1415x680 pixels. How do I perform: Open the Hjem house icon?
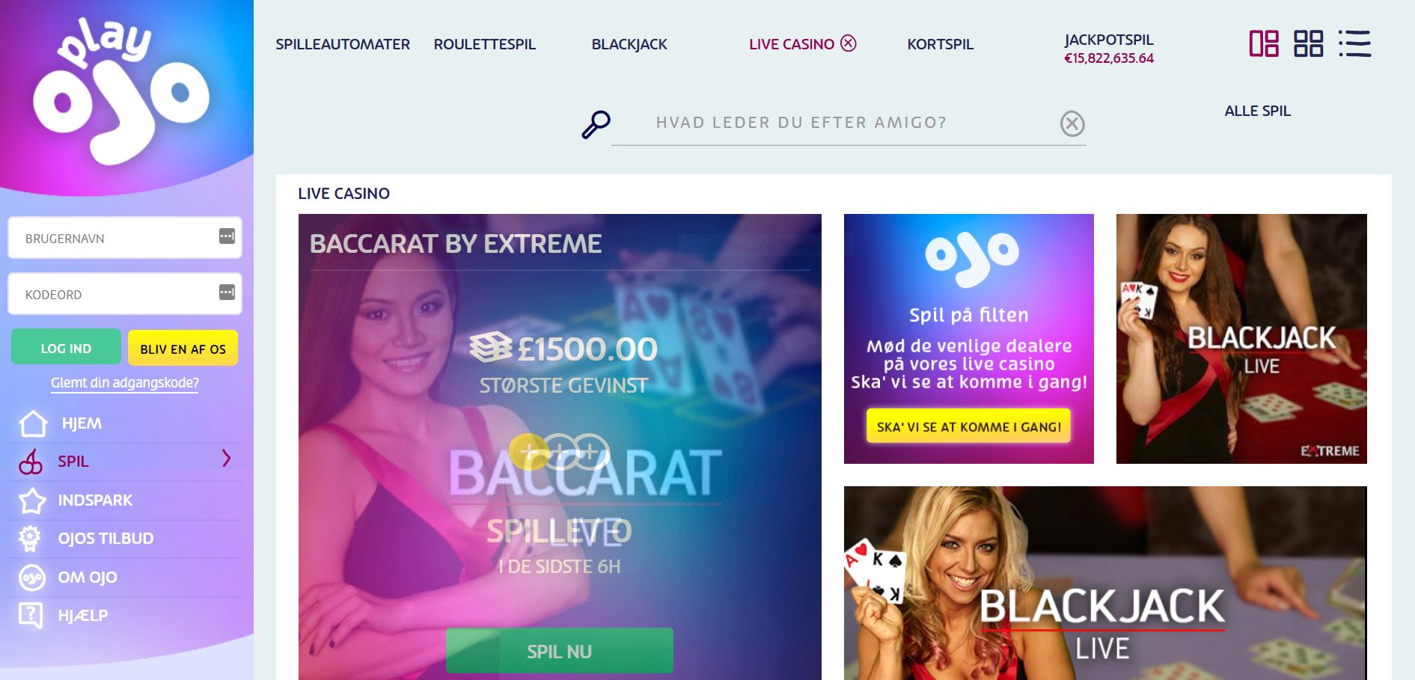coord(33,423)
